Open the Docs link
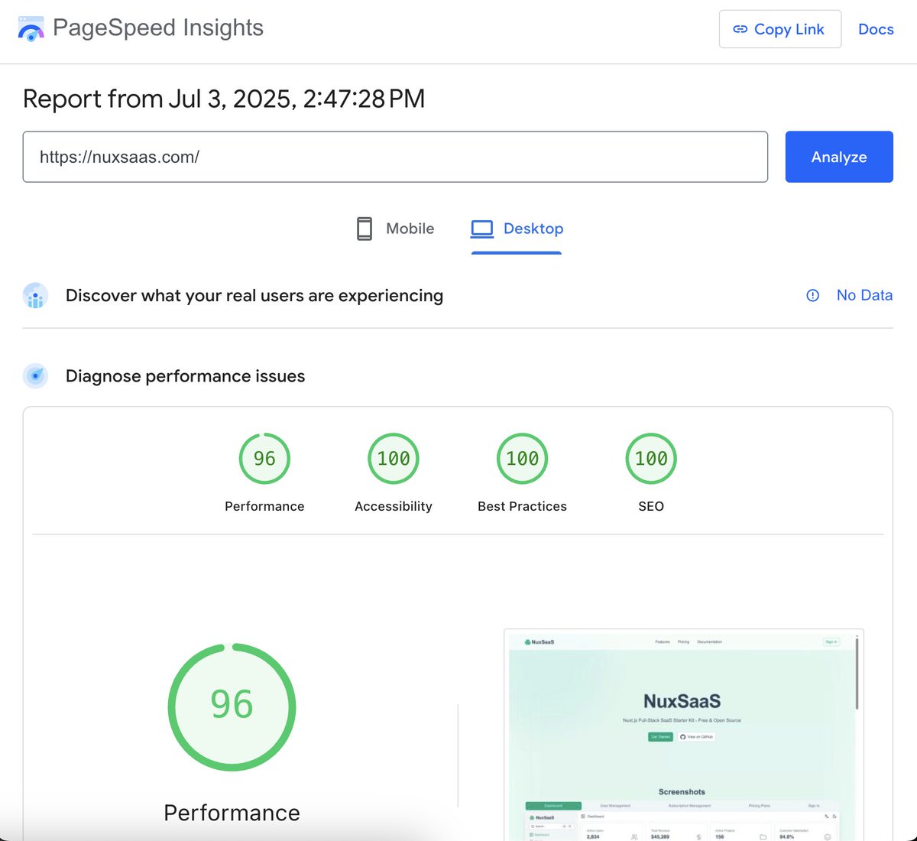 click(876, 29)
